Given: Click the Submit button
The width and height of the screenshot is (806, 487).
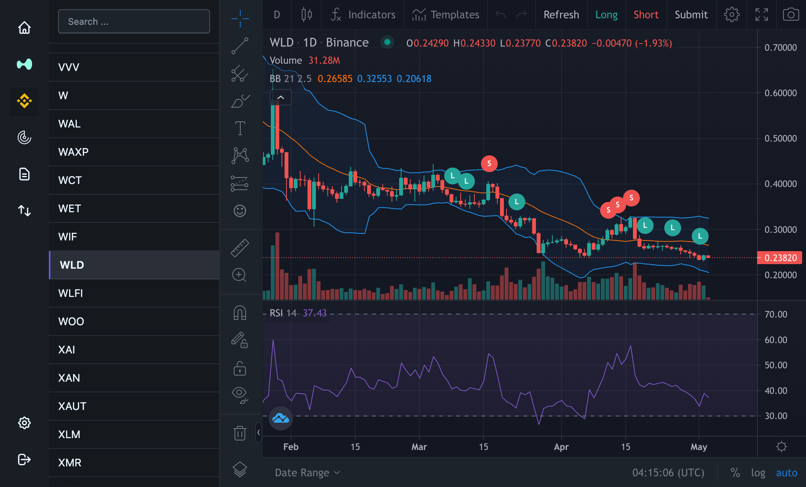Looking at the screenshot, I should (691, 15).
